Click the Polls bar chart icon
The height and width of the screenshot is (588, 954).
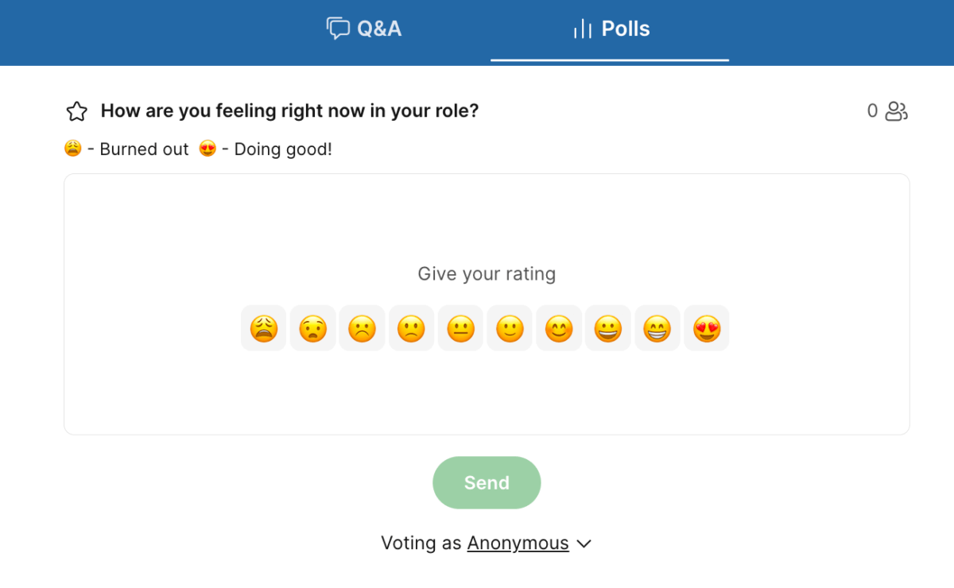(x=583, y=30)
